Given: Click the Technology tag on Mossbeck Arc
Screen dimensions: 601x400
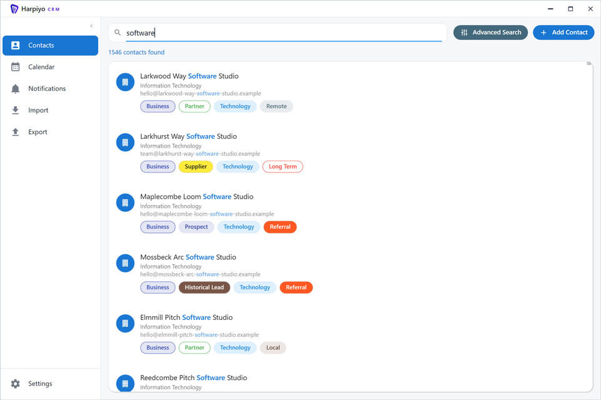Looking at the screenshot, I should pos(255,287).
